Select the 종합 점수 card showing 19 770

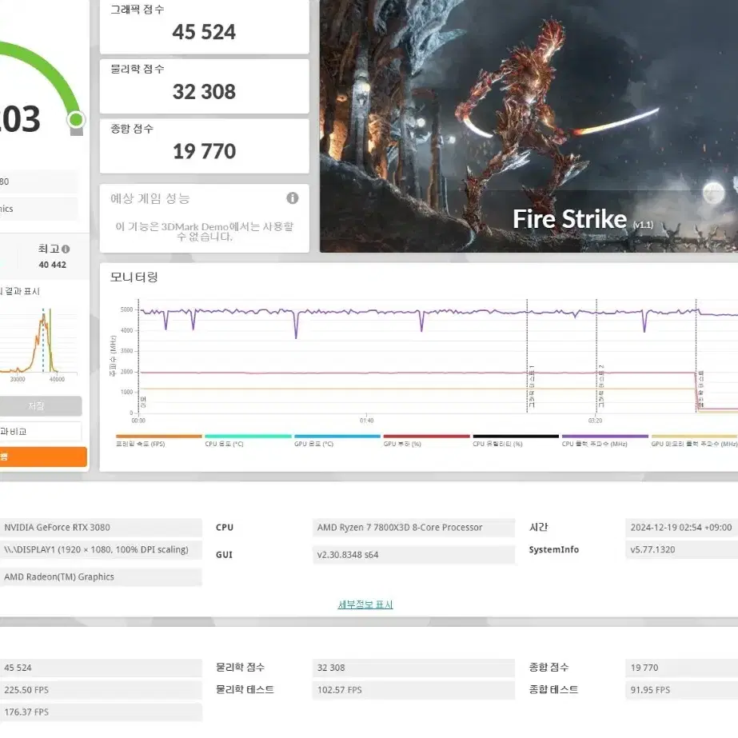pos(204,146)
